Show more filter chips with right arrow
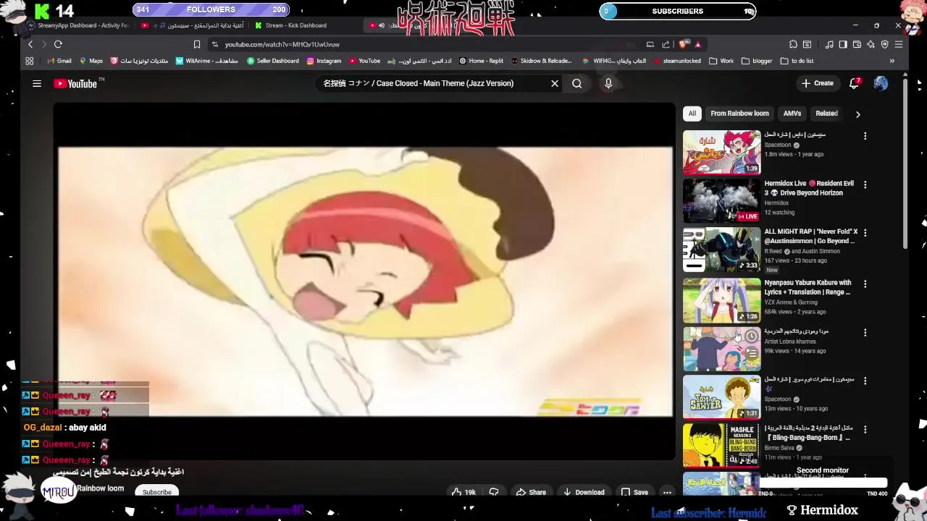Image resolution: width=927 pixels, height=521 pixels. point(858,114)
